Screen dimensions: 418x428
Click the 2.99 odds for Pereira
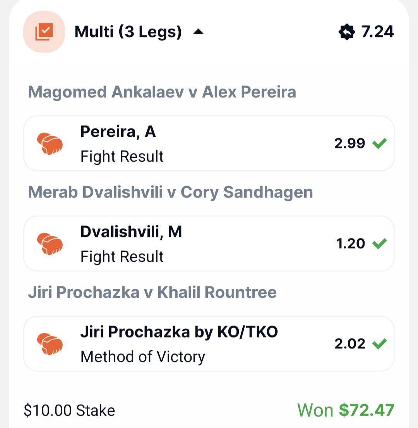(x=349, y=143)
